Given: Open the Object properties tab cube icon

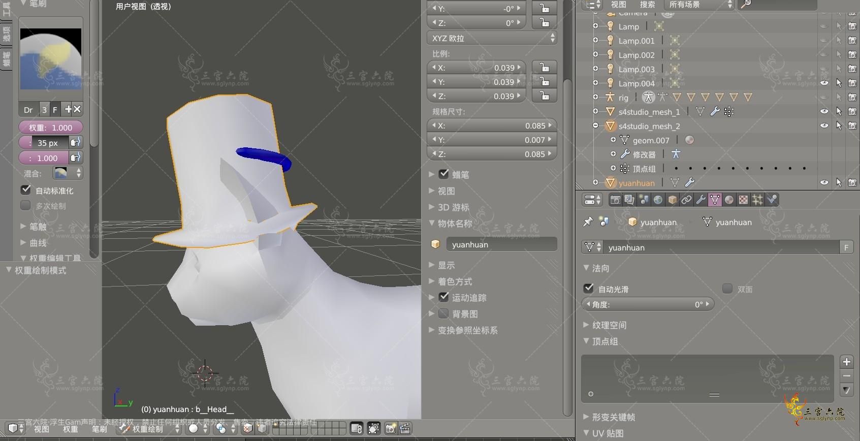Looking at the screenshot, I should [x=672, y=200].
